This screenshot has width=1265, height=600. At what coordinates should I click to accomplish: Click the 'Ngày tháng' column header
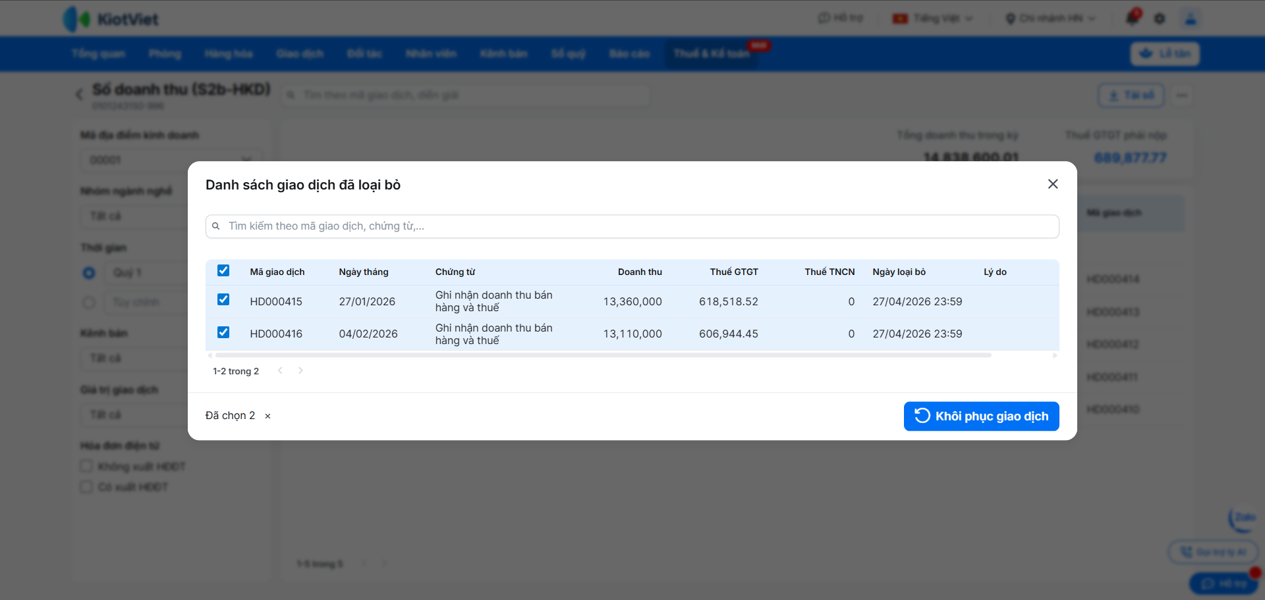pos(364,272)
